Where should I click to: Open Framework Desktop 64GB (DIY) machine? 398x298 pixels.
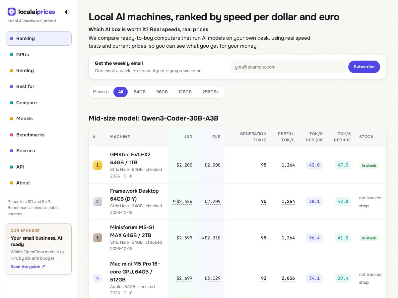pyautogui.click(x=134, y=195)
